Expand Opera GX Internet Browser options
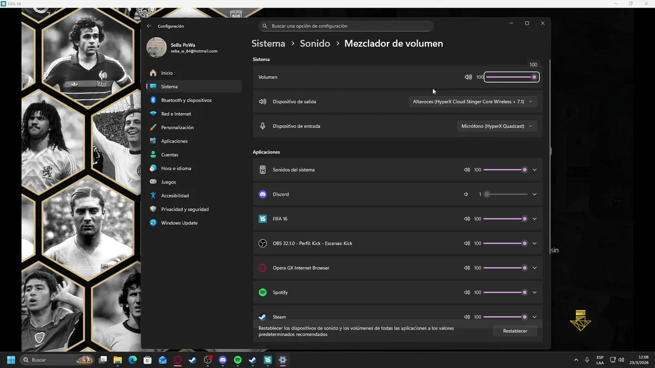Viewport: 655px width, 368px height. pyautogui.click(x=534, y=268)
